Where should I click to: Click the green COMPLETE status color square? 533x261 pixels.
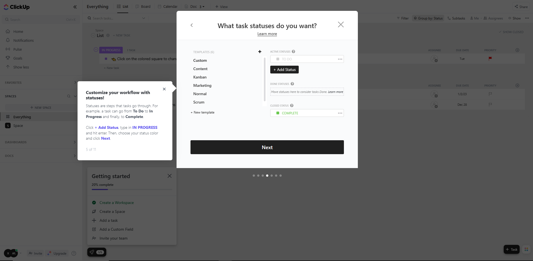(x=278, y=113)
